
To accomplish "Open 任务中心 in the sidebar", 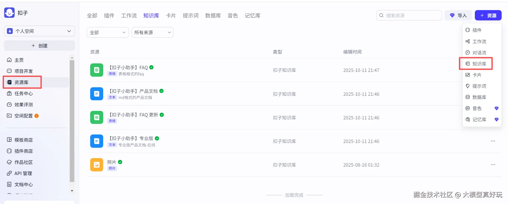I will point(23,93).
